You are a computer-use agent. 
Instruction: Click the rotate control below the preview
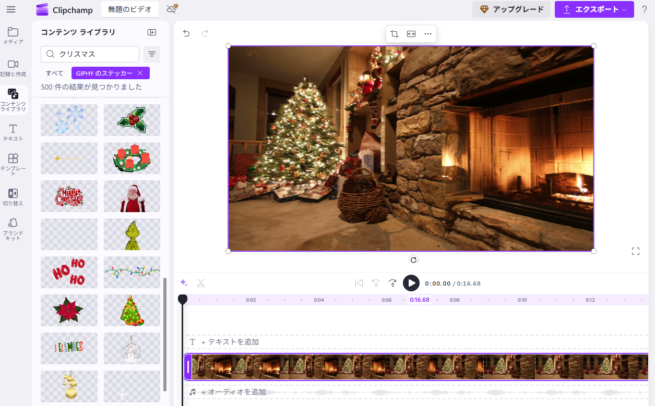tap(413, 260)
